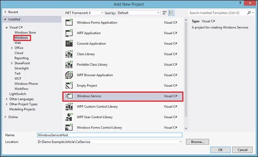258x157 pixels.
Task: Click the WPF User Control Library icon
Action: pyautogui.click(x=69, y=117)
